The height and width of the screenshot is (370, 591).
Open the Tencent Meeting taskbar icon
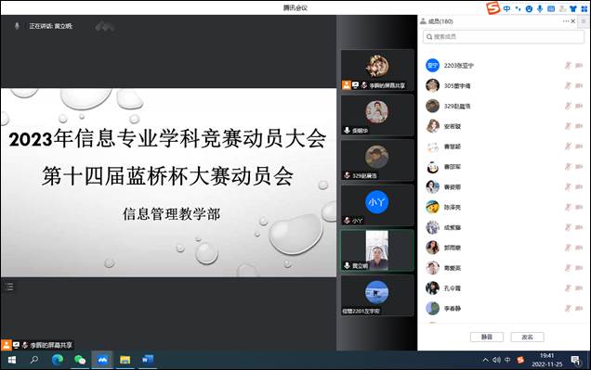[102, 360]
